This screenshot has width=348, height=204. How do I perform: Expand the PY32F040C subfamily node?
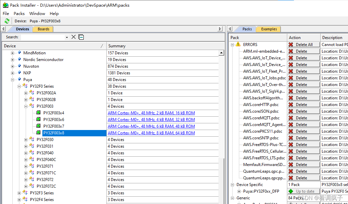point(26,160)
